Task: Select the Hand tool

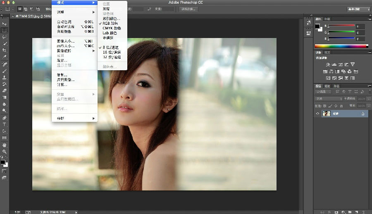Action: [x=5, y=145]
